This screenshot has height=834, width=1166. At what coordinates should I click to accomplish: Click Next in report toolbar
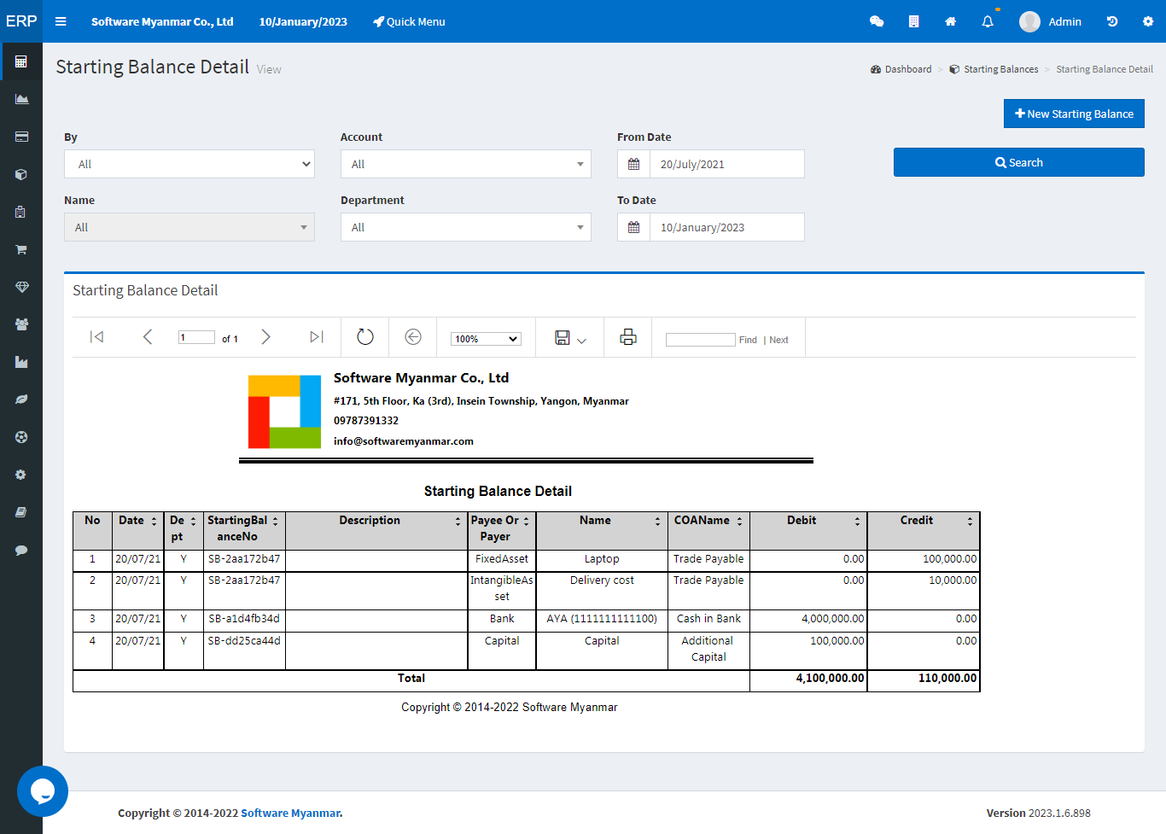778,340
